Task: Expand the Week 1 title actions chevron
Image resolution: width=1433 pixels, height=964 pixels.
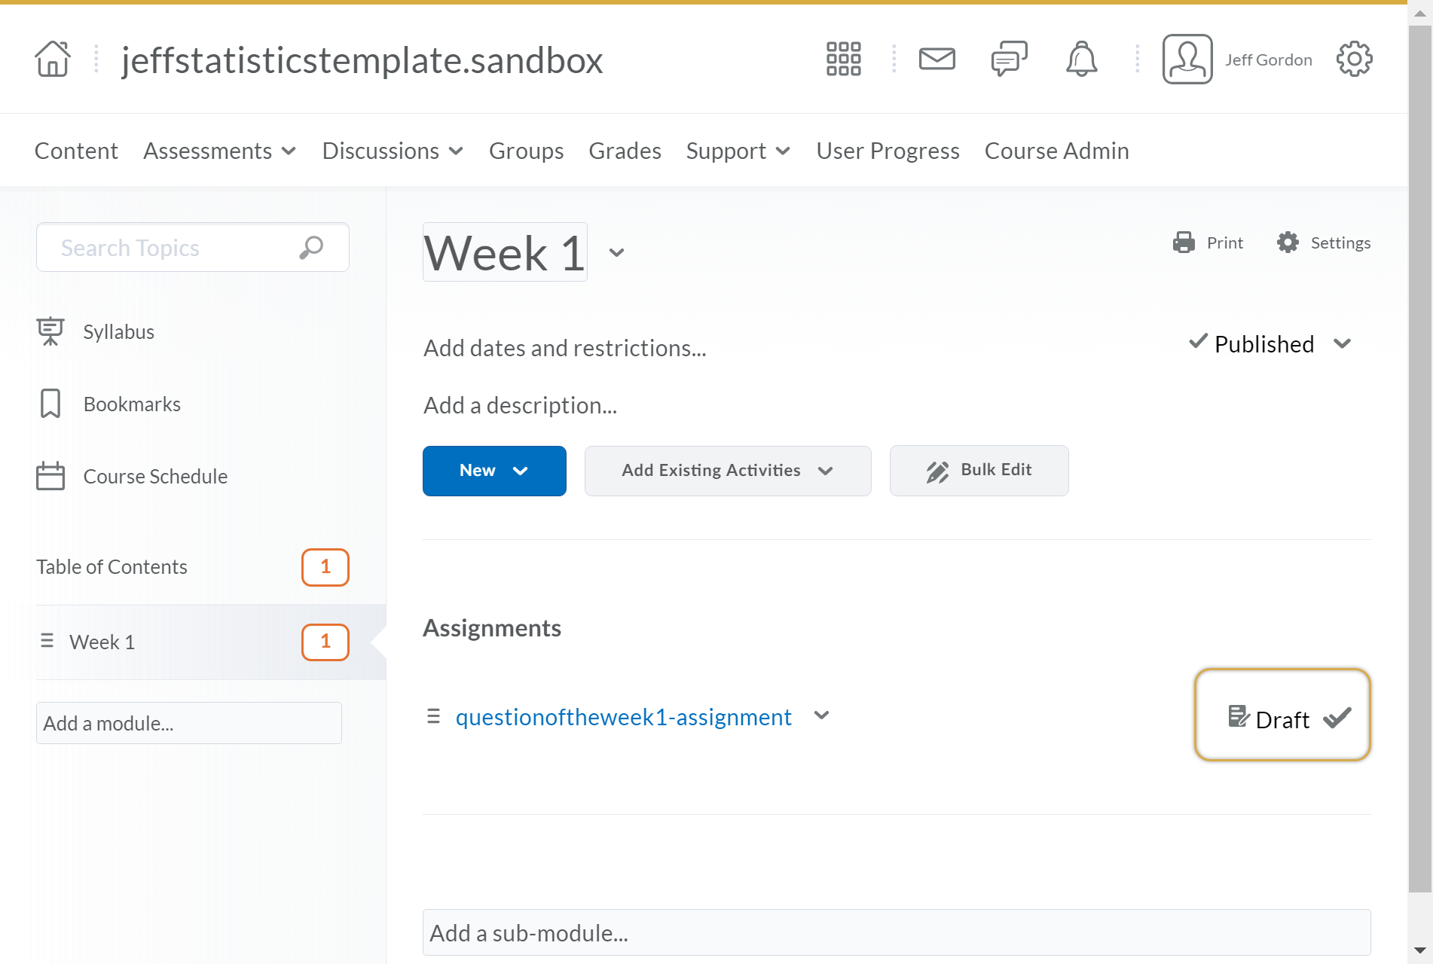Action: tap(616, 252)
